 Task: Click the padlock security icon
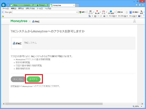point(38,5)
